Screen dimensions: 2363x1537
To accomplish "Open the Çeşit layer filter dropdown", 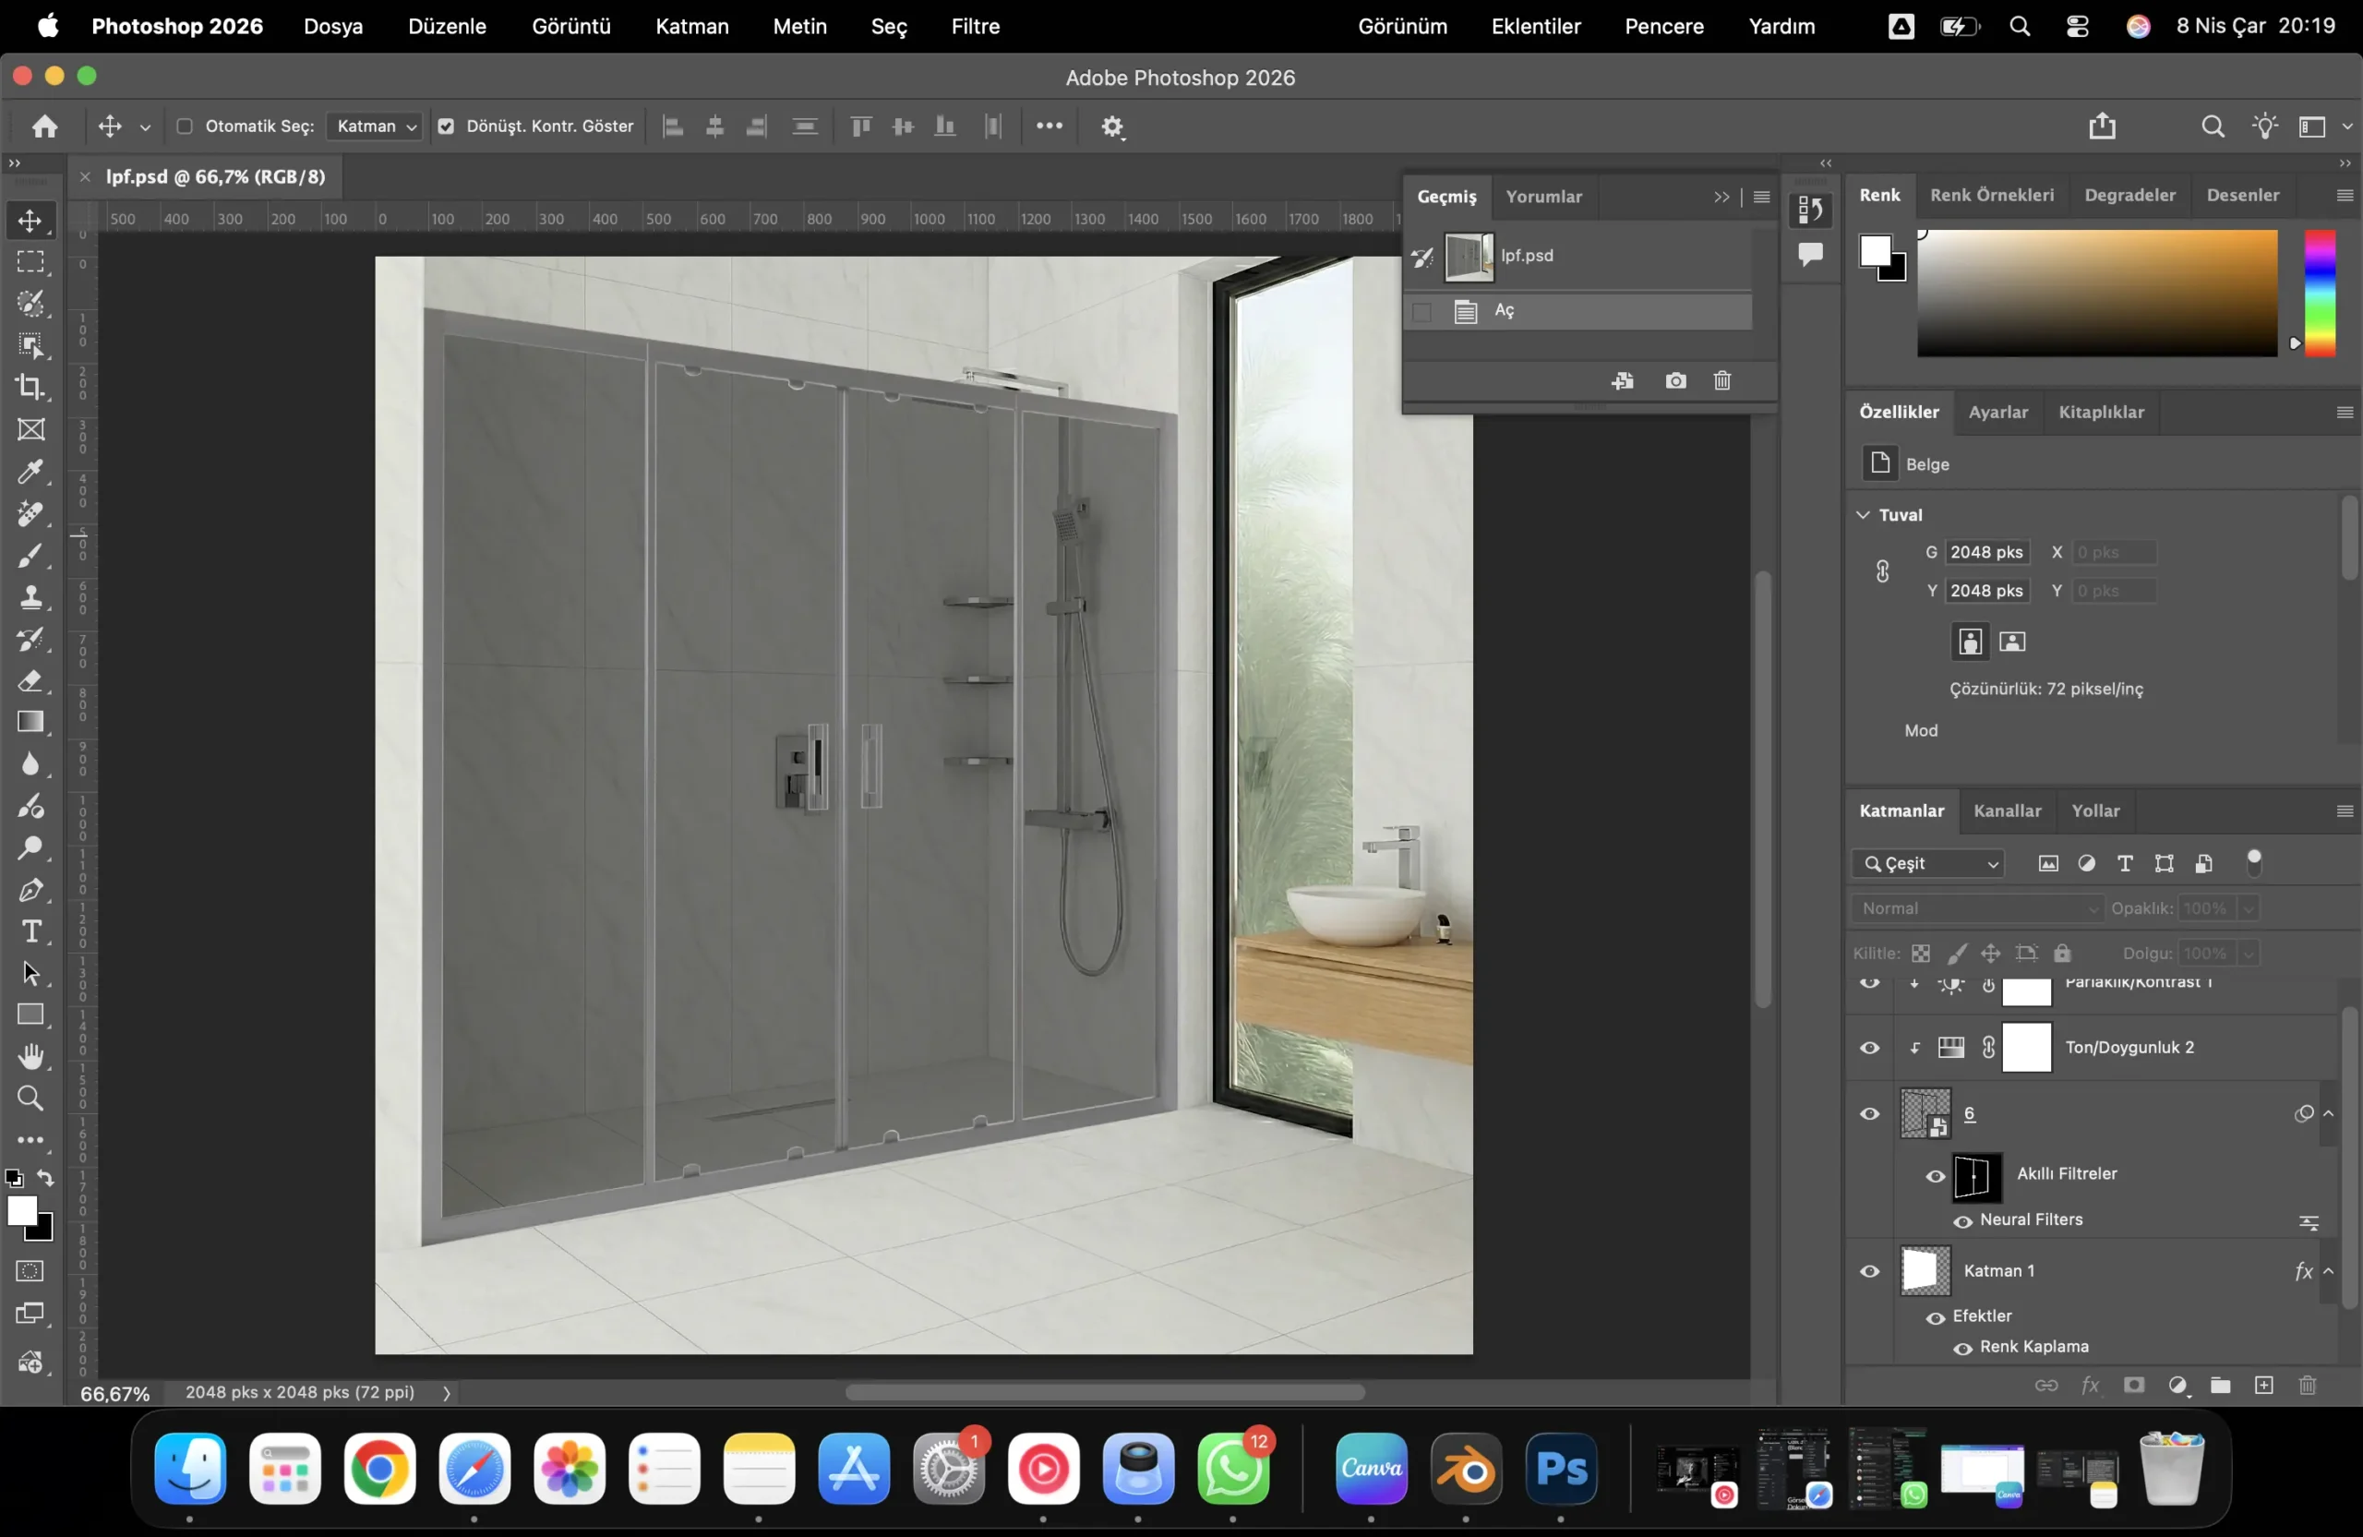I will pos(1927,864).
